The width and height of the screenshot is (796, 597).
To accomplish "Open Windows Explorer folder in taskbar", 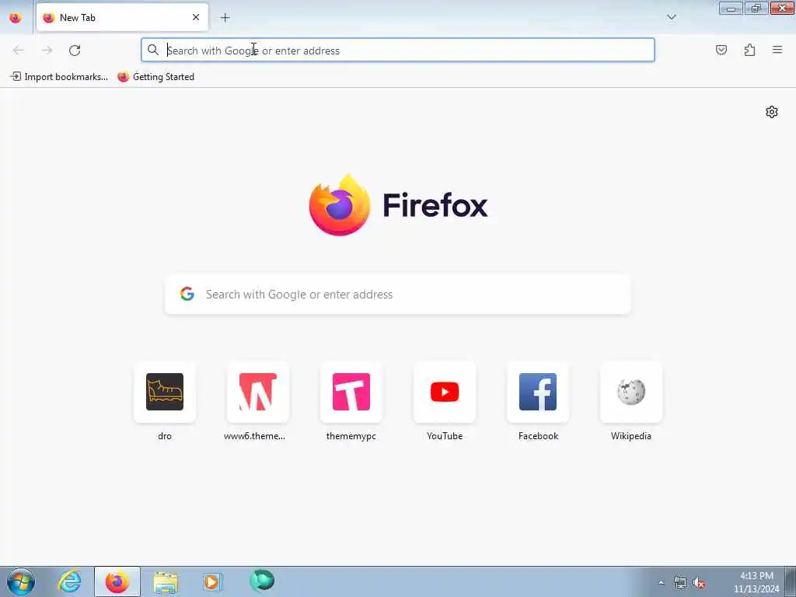I will click(166, 582).
